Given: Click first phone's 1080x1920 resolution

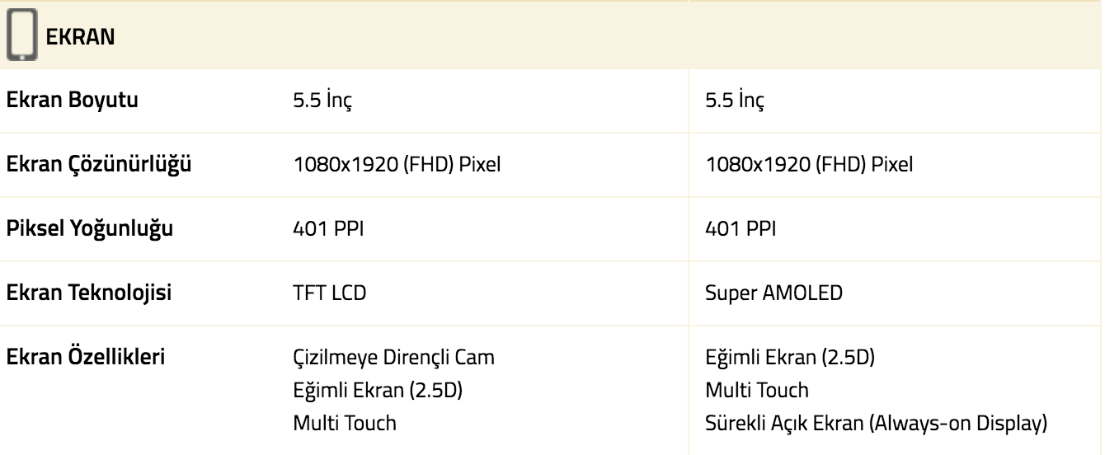Looking at the screenshot, I should point(397,164).
